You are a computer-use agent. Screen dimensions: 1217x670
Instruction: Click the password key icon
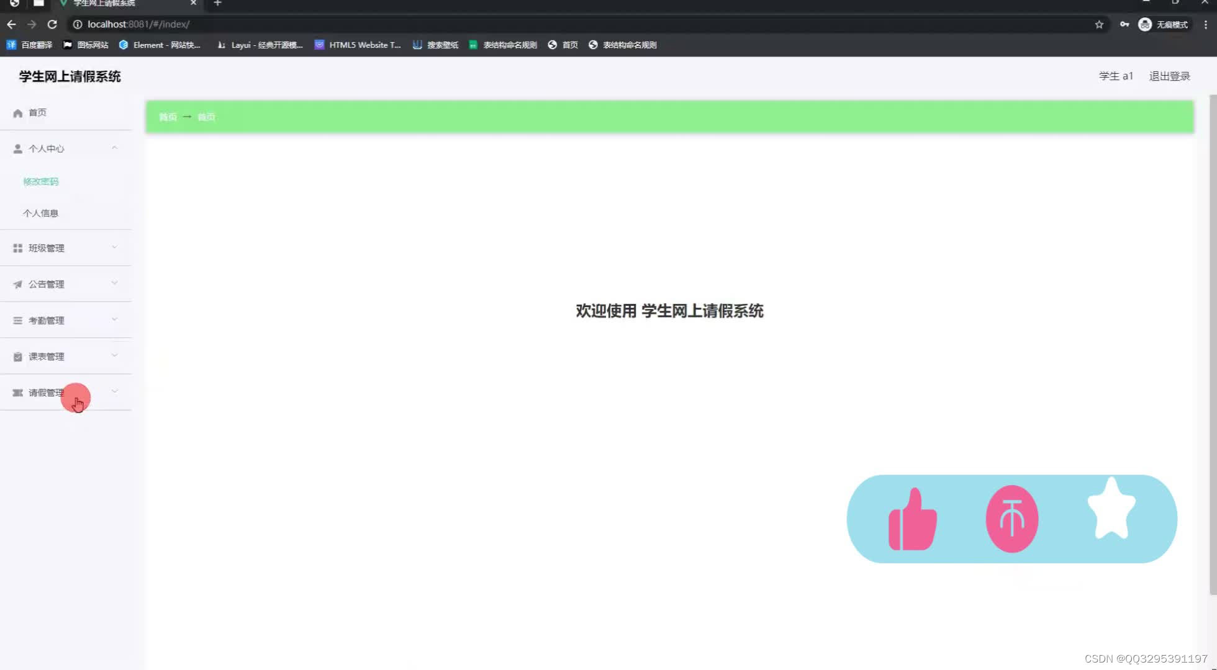pyautogui.click(x=1124, y=24)
